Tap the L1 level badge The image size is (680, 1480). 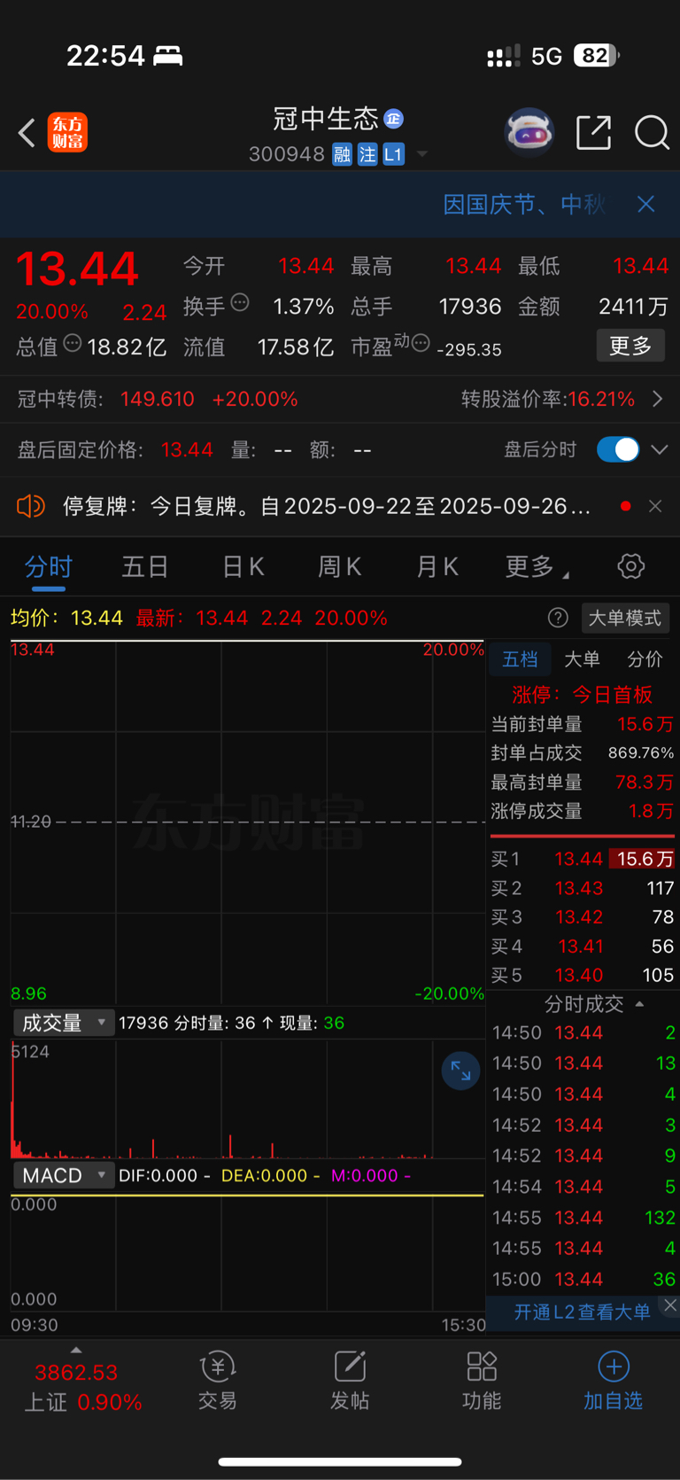pyautogui.click(x=393, y=154)
